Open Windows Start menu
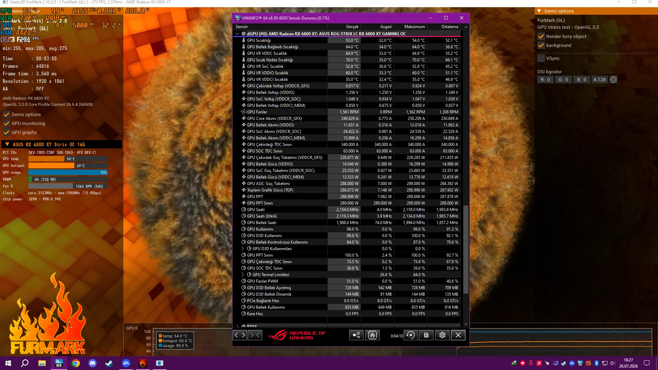 coord(8,363)
